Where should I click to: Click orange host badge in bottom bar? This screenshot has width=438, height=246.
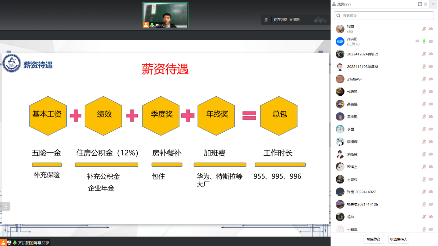[3, 243]
